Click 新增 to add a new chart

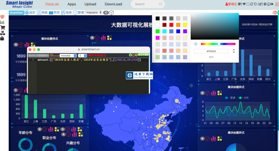tap(78, 13)
